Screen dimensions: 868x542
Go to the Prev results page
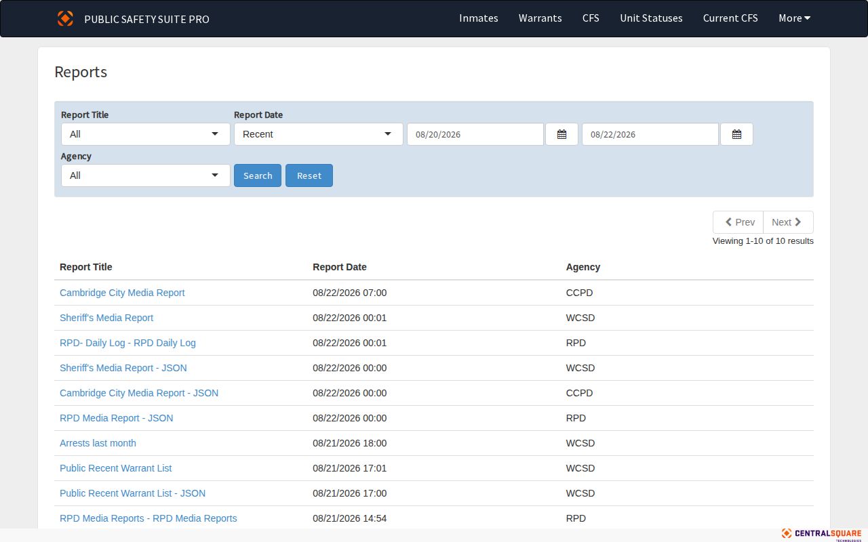738,222
